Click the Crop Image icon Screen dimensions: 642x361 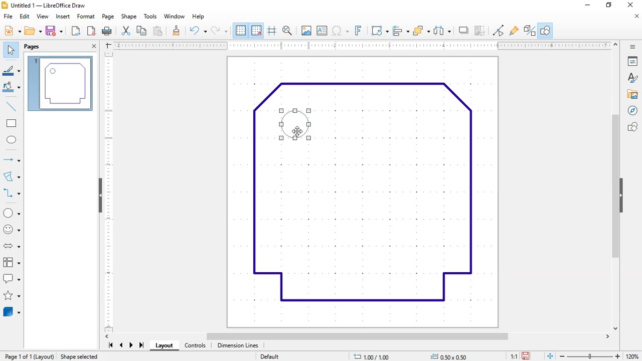point(480,31)
